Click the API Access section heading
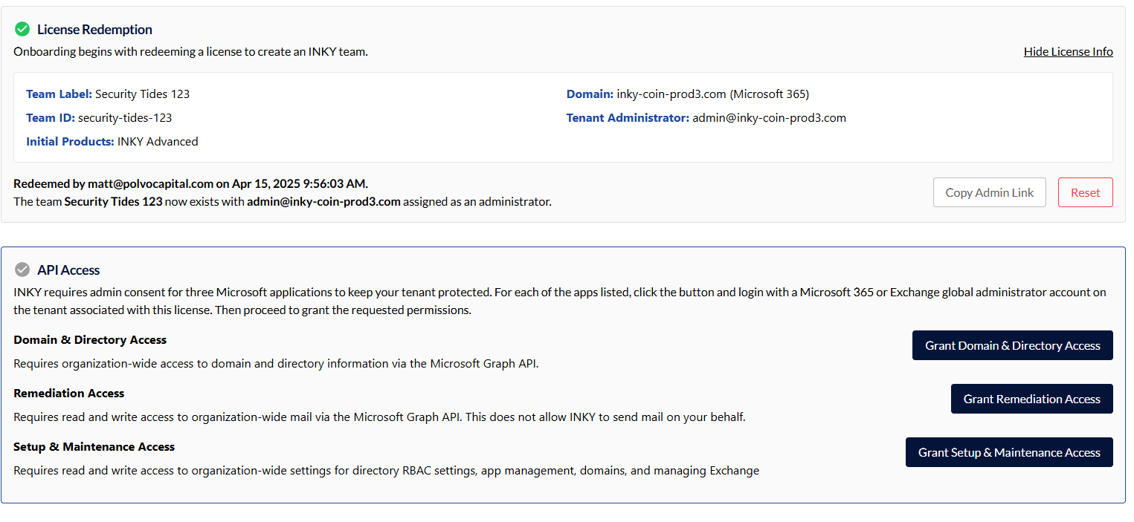 click(68, 270)
